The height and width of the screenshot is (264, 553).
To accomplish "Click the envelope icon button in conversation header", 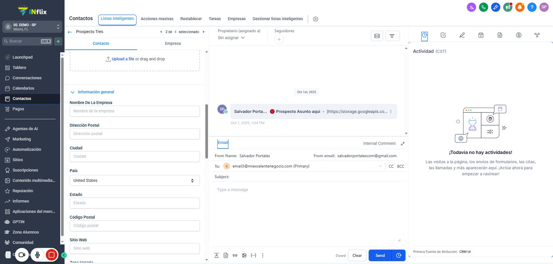I will pyautogui.click(x=377, y=36).
